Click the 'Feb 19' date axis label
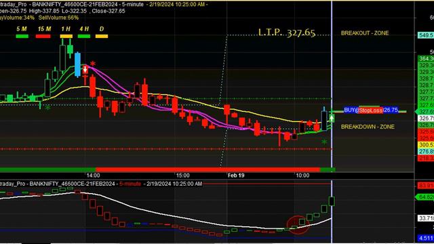This screenshot has height=244, width=434. pyautogui.click(x=236, y=176)
